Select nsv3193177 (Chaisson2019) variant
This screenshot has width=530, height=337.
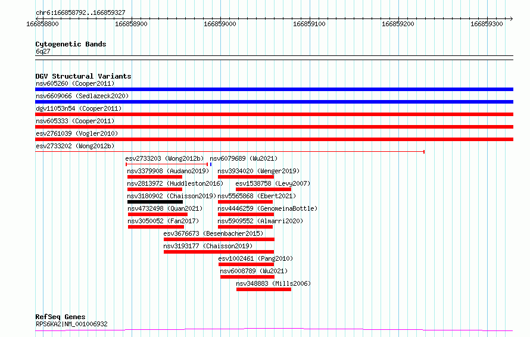[208, 246]
